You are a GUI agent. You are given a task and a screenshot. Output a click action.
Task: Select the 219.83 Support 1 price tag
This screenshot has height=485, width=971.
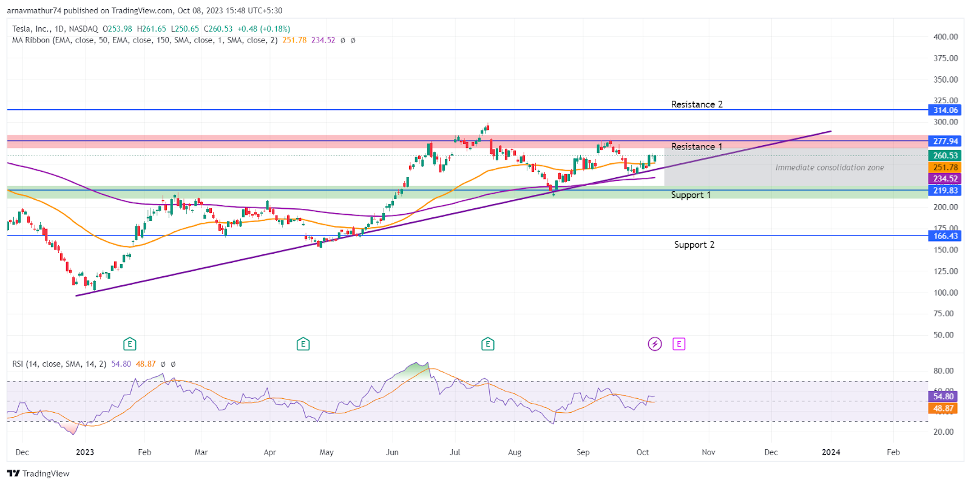(x=945, y=190)
